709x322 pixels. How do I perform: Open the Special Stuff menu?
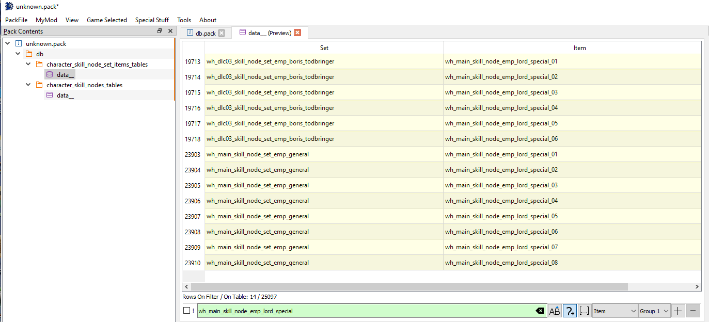152,20
